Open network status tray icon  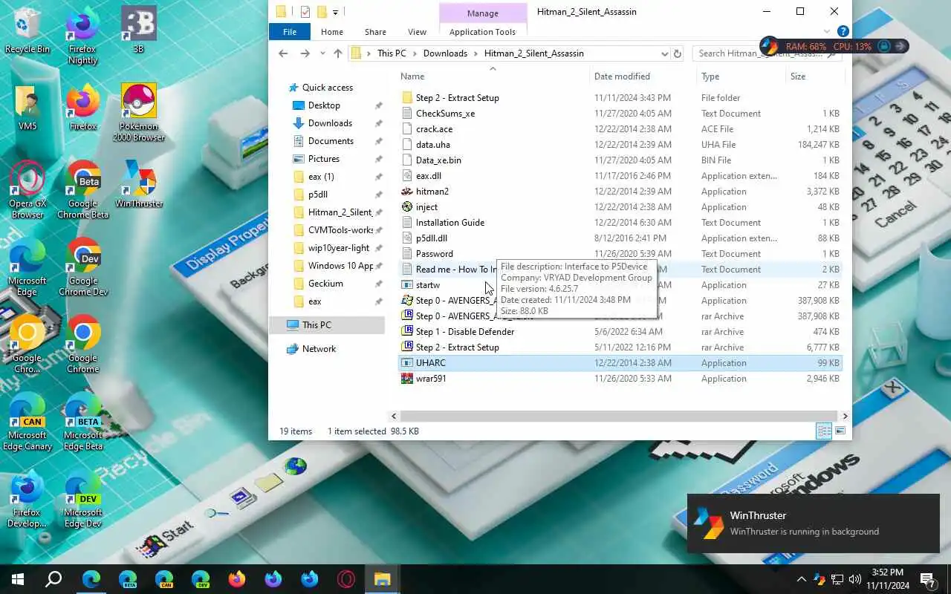[837, 579]
